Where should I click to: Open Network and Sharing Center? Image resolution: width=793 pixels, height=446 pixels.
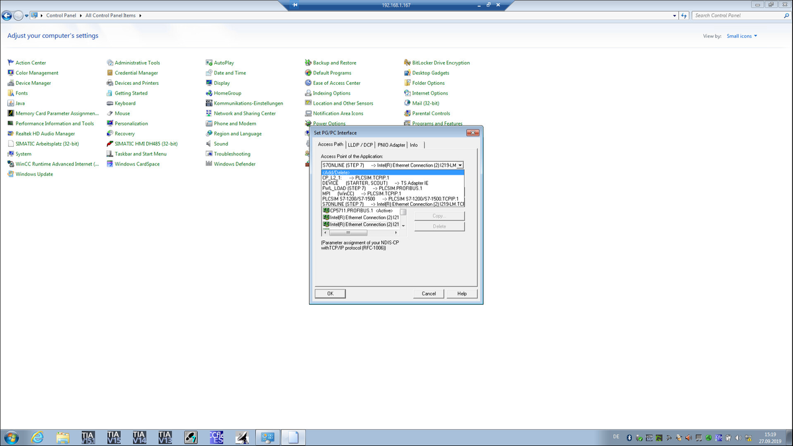(240, 113)
